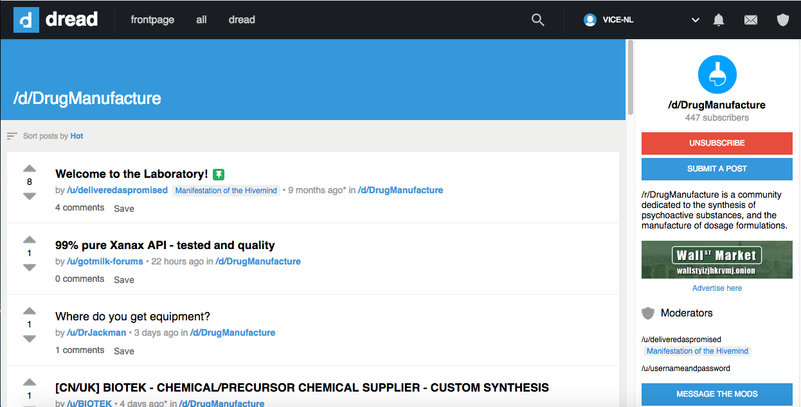Click /d/DrugManufacture link in Xanax post byline

point(258,261)
